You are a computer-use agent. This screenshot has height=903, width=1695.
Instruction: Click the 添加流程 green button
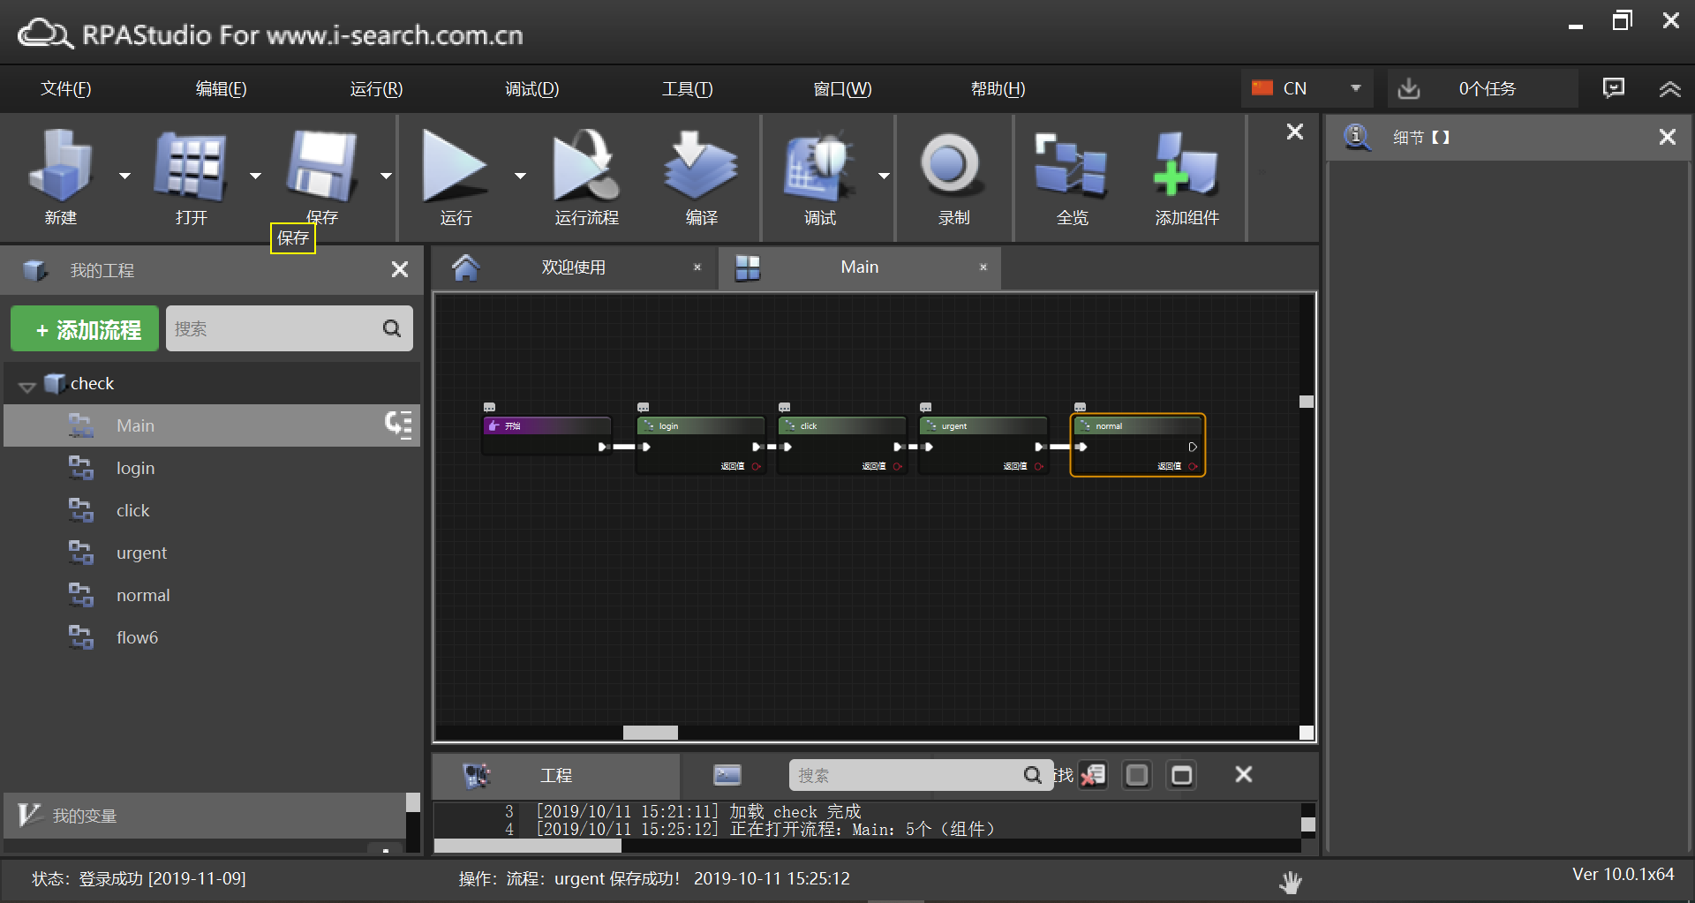click(x=85, y=329)
